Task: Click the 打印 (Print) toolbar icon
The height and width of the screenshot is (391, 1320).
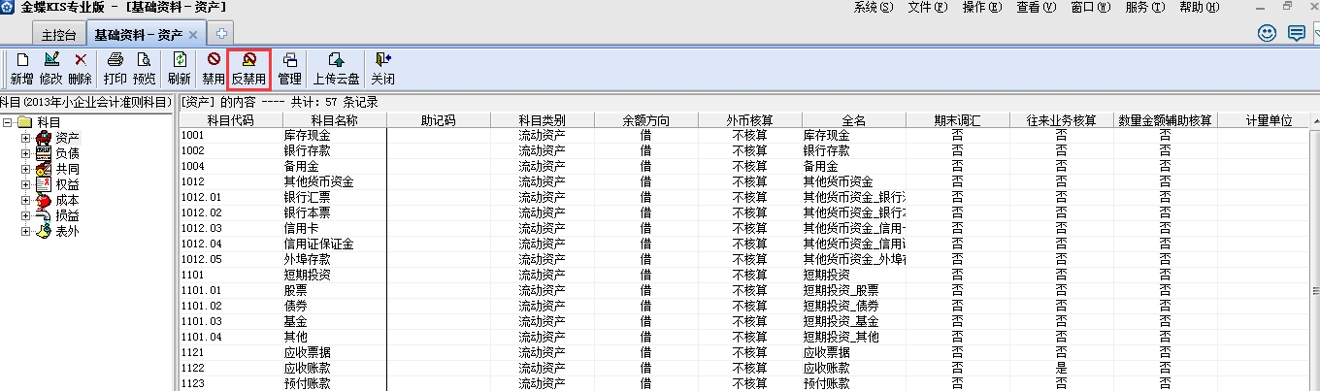Action: point(115,68)
